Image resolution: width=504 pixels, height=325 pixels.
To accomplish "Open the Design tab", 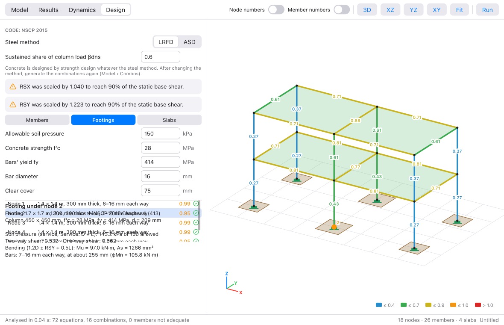I will point(115,10).
